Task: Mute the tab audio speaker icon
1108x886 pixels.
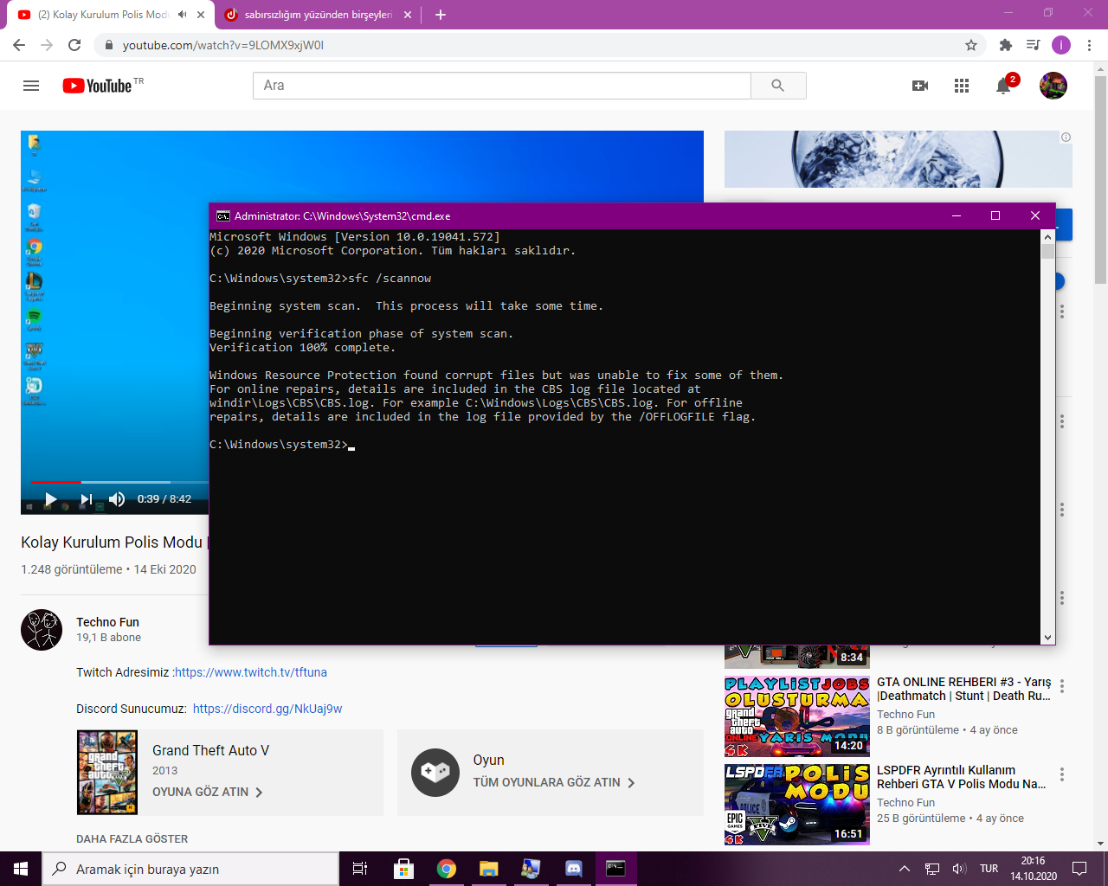Action: (182, 15)
